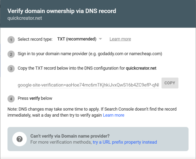Click the step 4 number circle icon
196x159 pixels.
coord(11,99)
